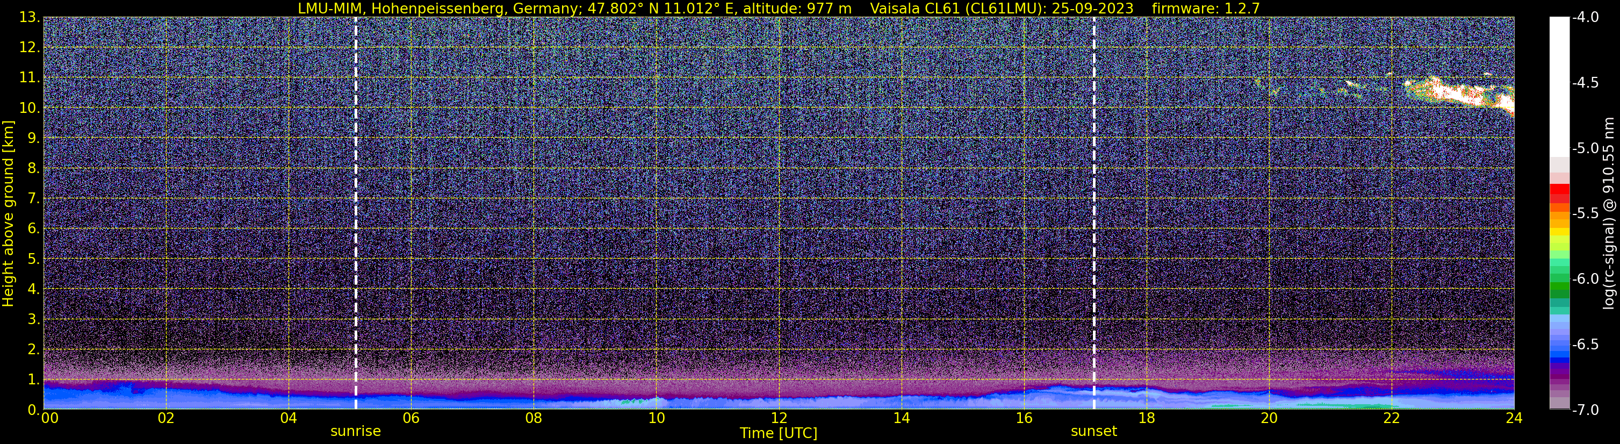Click the height axis tick '0.'
The image size is (1620, 444).
[x=34, y=410]
